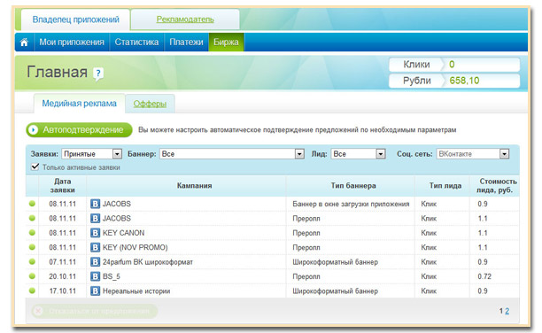542x333 pixels.
Task: Click the VK icon of KEY CANON campaign
Action: click(x=95, y=233)
